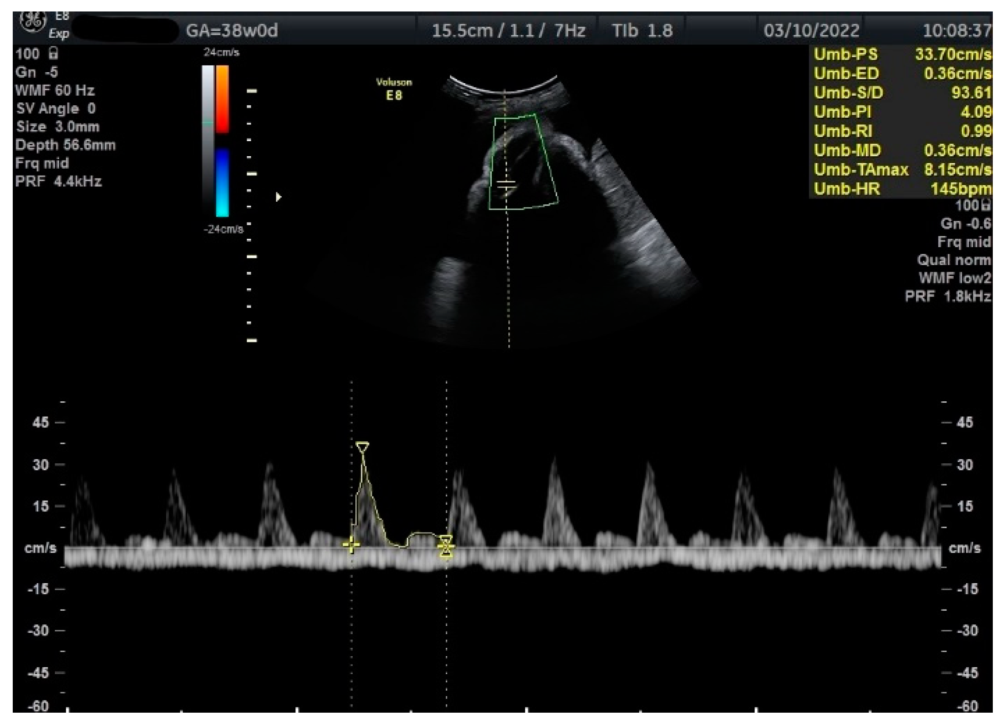Select the Umb-PI result value
The image size is (1003, 725).
[x=975, y=112]
